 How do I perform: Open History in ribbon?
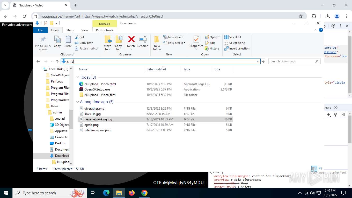pos(212,48)
